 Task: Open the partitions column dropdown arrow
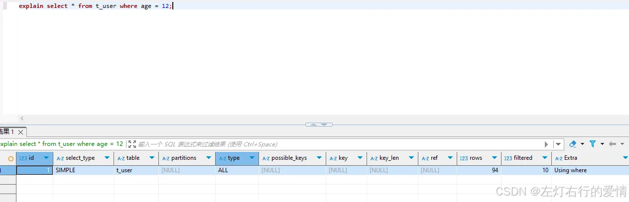(209, 158)
